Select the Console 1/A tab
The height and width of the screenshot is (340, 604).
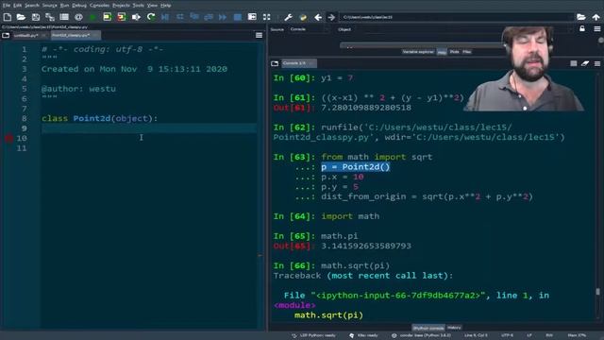tap(298, 63)
